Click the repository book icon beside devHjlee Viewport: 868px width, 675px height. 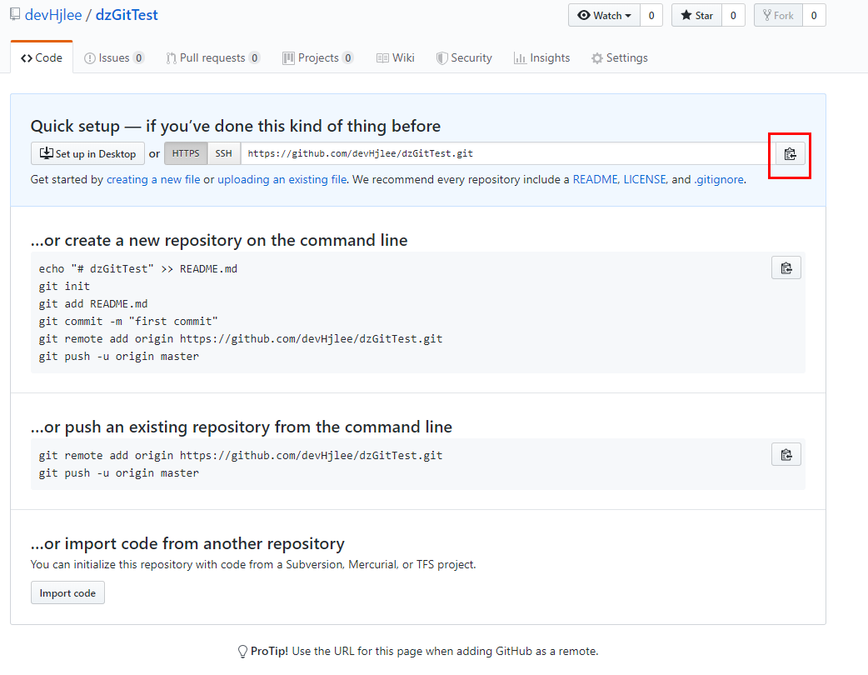(x=16, y=14)
